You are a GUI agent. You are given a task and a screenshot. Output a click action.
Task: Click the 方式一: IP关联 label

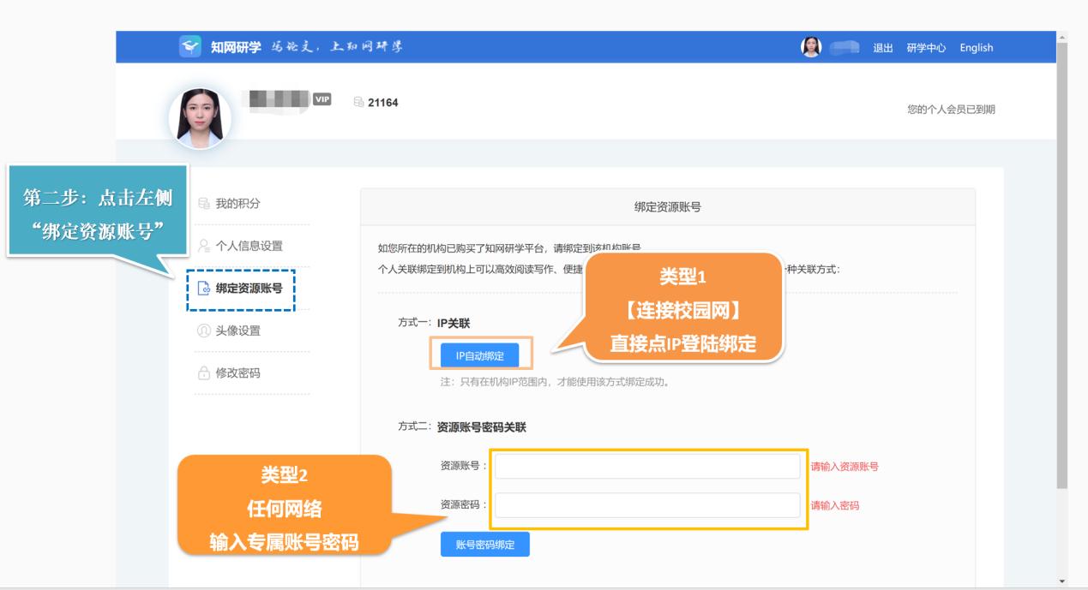tap(433, 324)
